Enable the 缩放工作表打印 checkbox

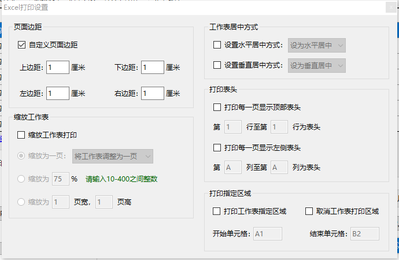(x=21, y=135)
